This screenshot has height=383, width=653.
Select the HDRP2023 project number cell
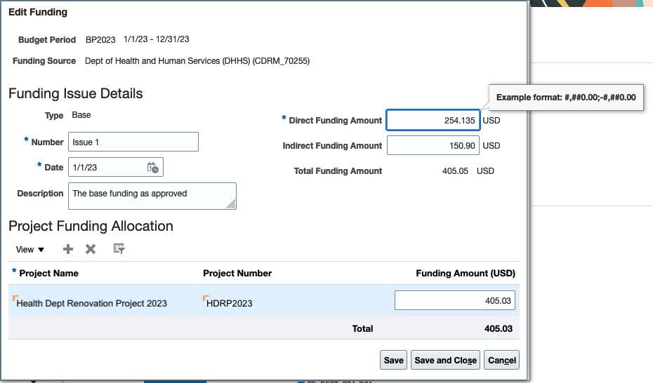pyautogui.click(x=230, y=303)
